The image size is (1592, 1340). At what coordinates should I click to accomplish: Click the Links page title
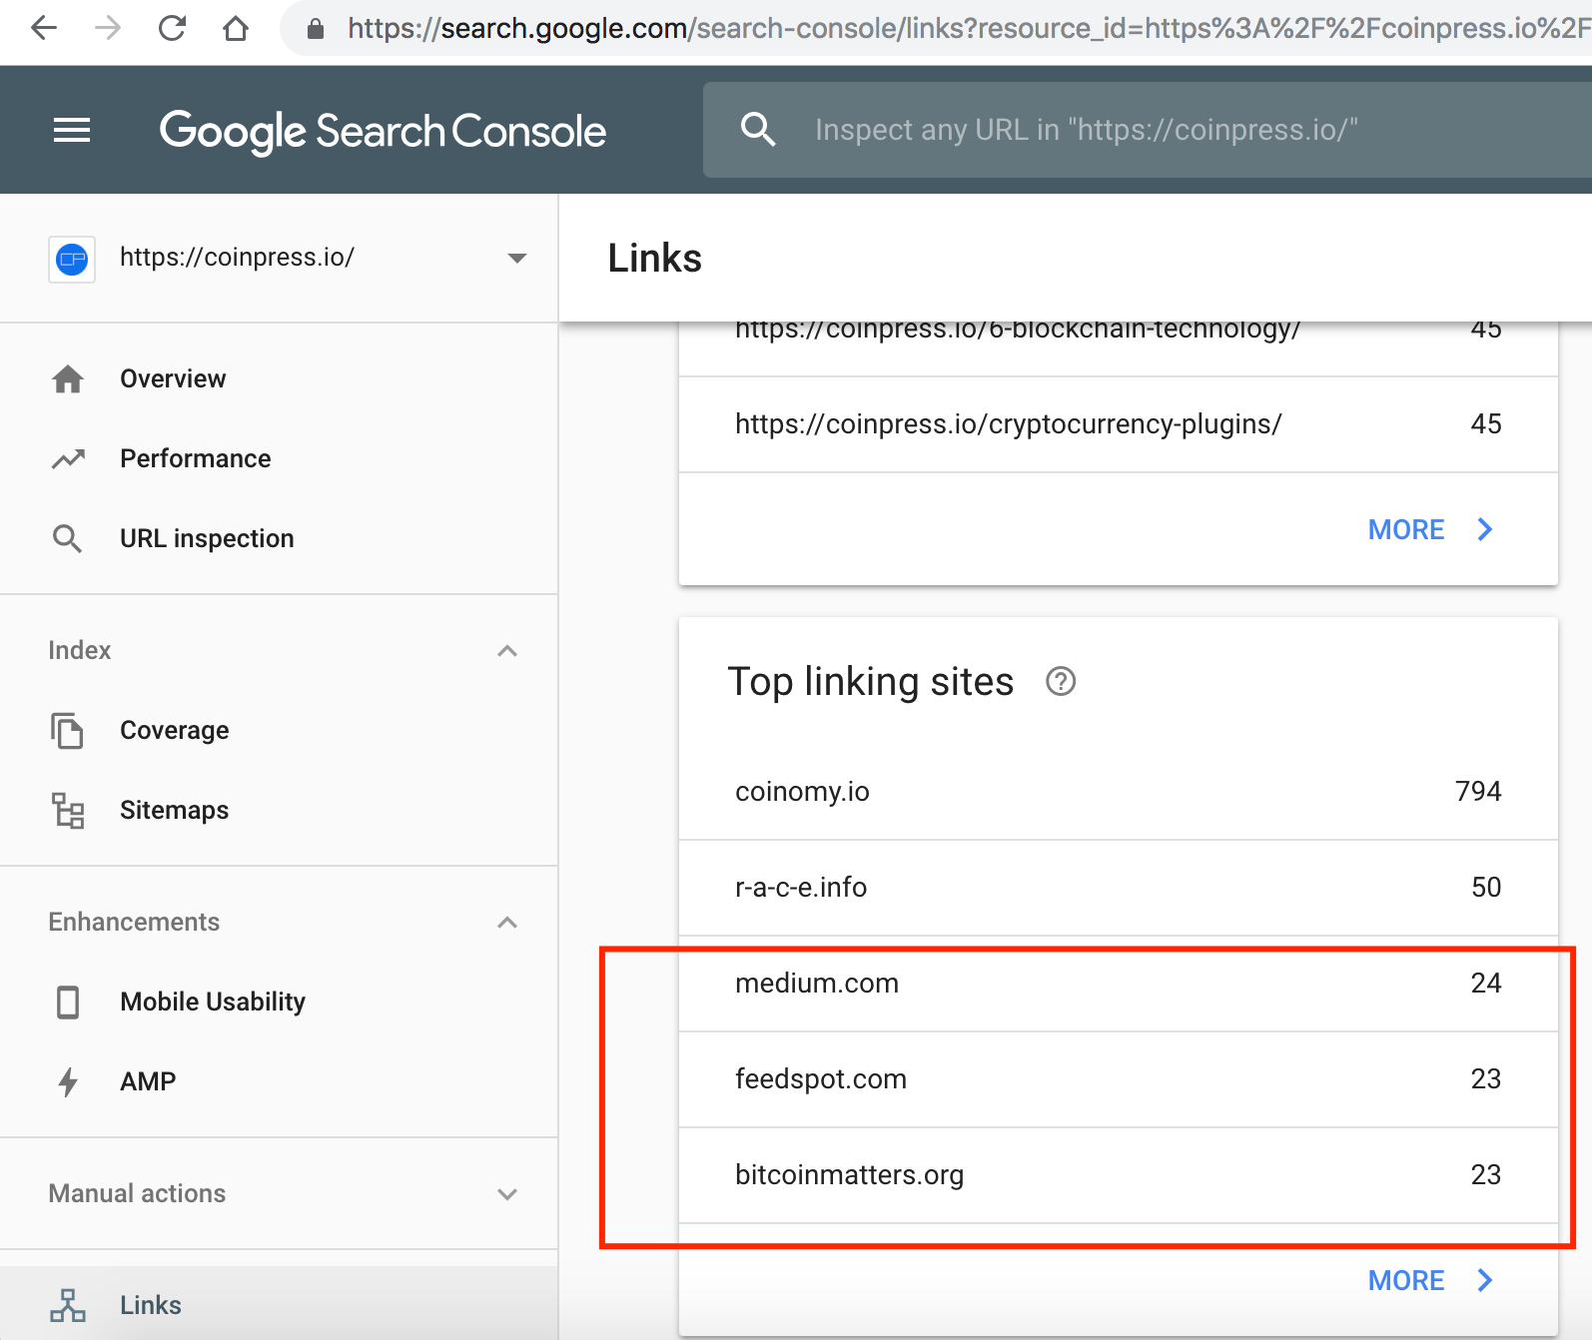click(x=654, y=259)
